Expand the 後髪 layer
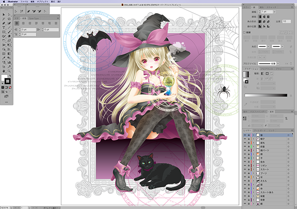297x209 pixels. pyautogui.click(x=253, y=196)
